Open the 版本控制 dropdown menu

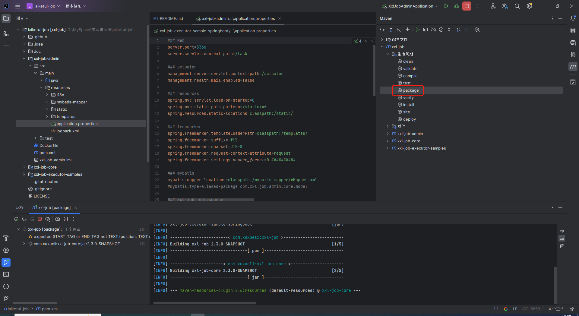[76, 6]
